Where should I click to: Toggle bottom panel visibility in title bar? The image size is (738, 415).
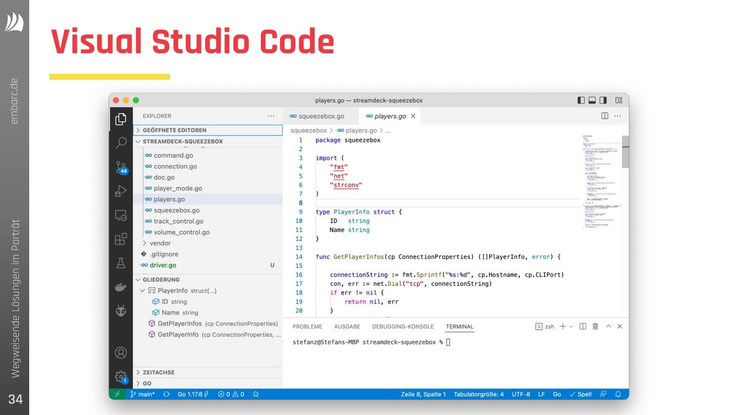pos(592,100)
